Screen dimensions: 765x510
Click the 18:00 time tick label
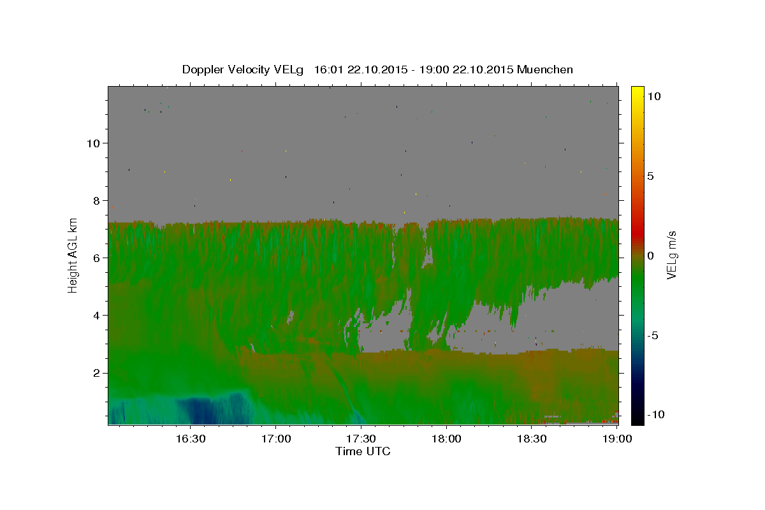(x=446, y=439)
